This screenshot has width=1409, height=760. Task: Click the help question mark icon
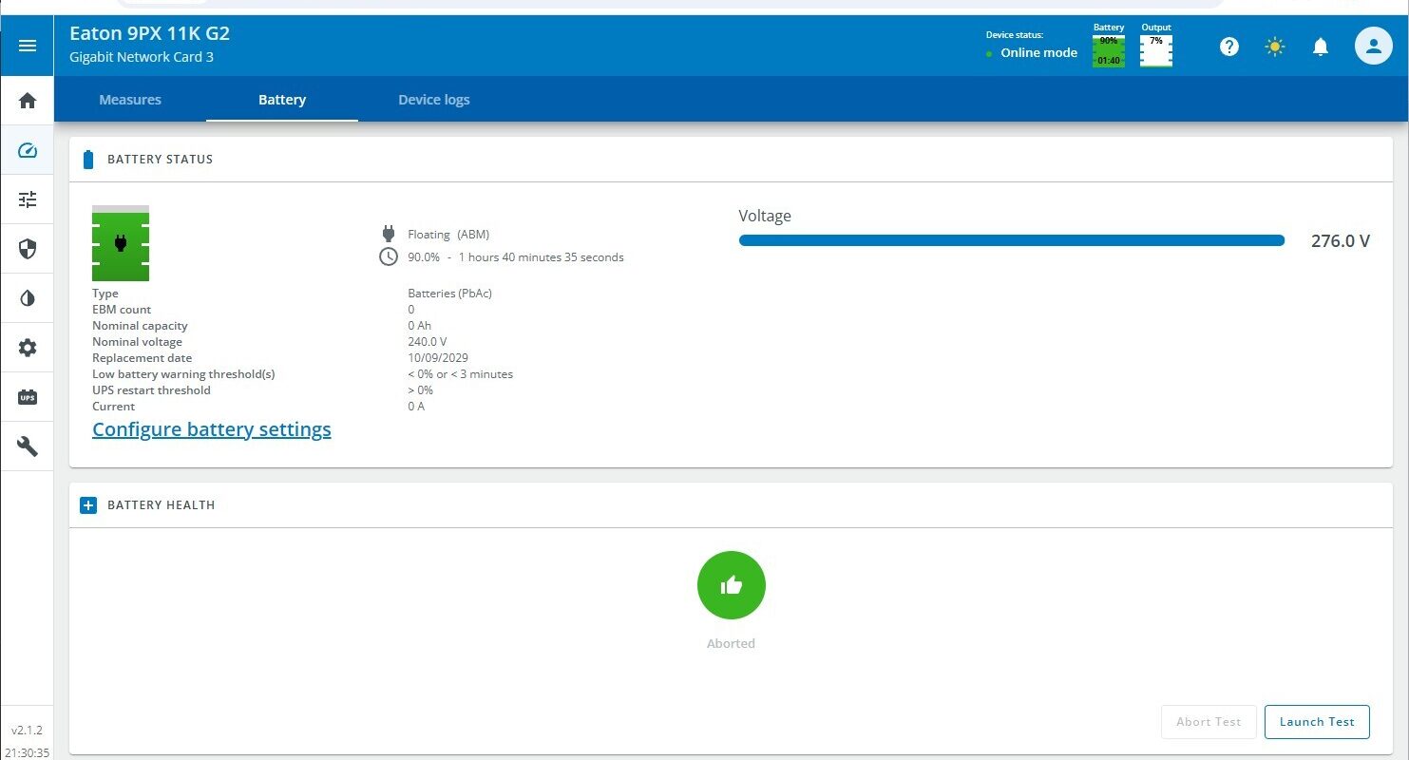(1229, 47)
